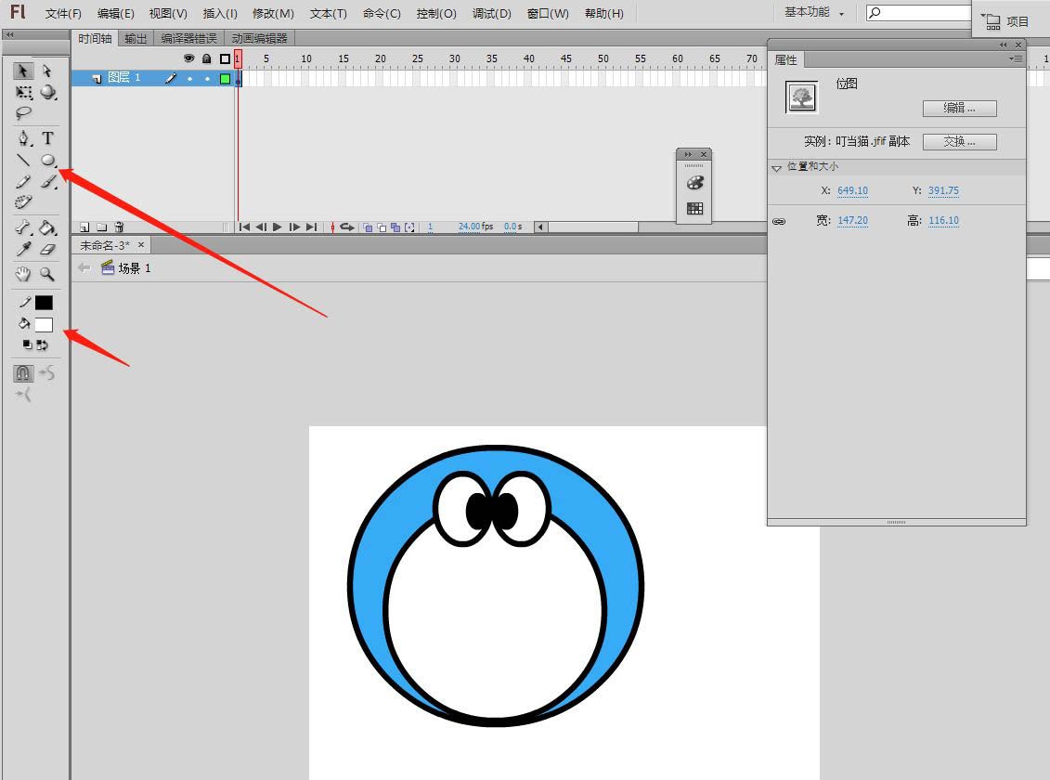1050x780 pixels.
Task: Open the 修改(M) menu
Action: [273, 14]
